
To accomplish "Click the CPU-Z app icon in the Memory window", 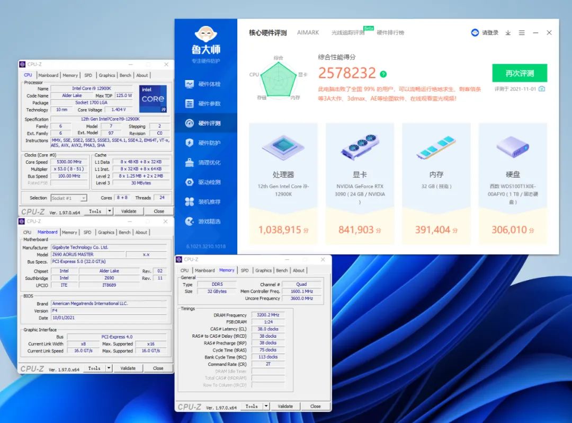I will coord(179,260).
